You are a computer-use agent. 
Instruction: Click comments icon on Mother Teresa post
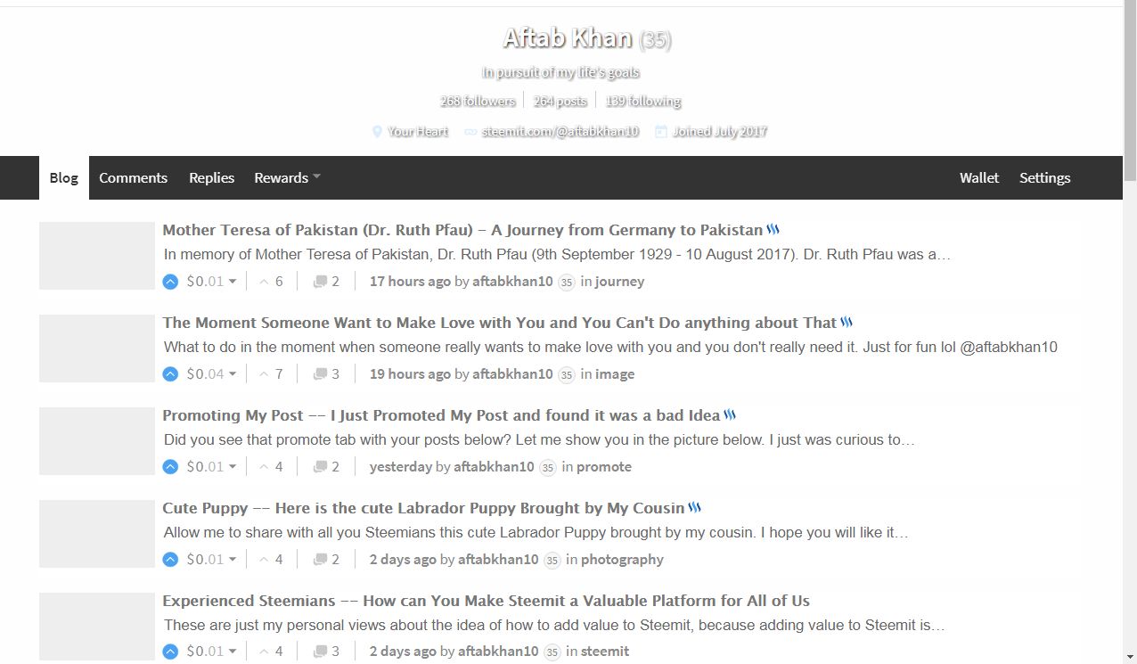click(x=320, y=282)
